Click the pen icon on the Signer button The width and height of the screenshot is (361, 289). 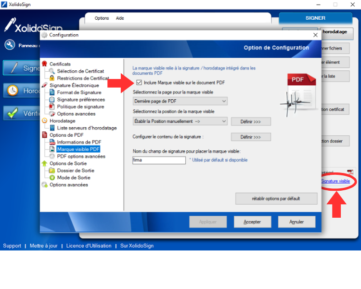(14, 68)
